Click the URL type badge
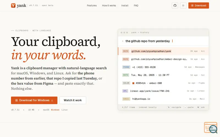The width and height of the screenshot is (220, 137). point(125,91)
